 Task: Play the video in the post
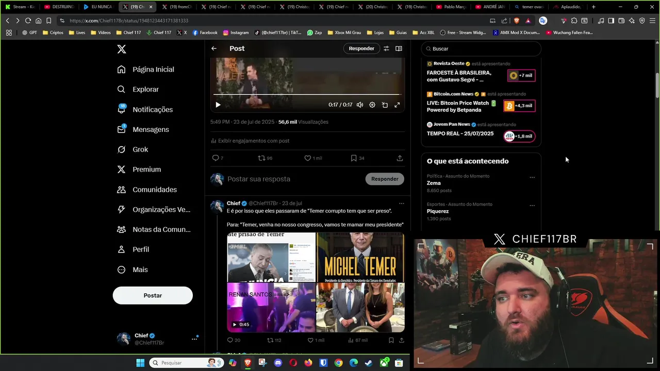(218, 105)
